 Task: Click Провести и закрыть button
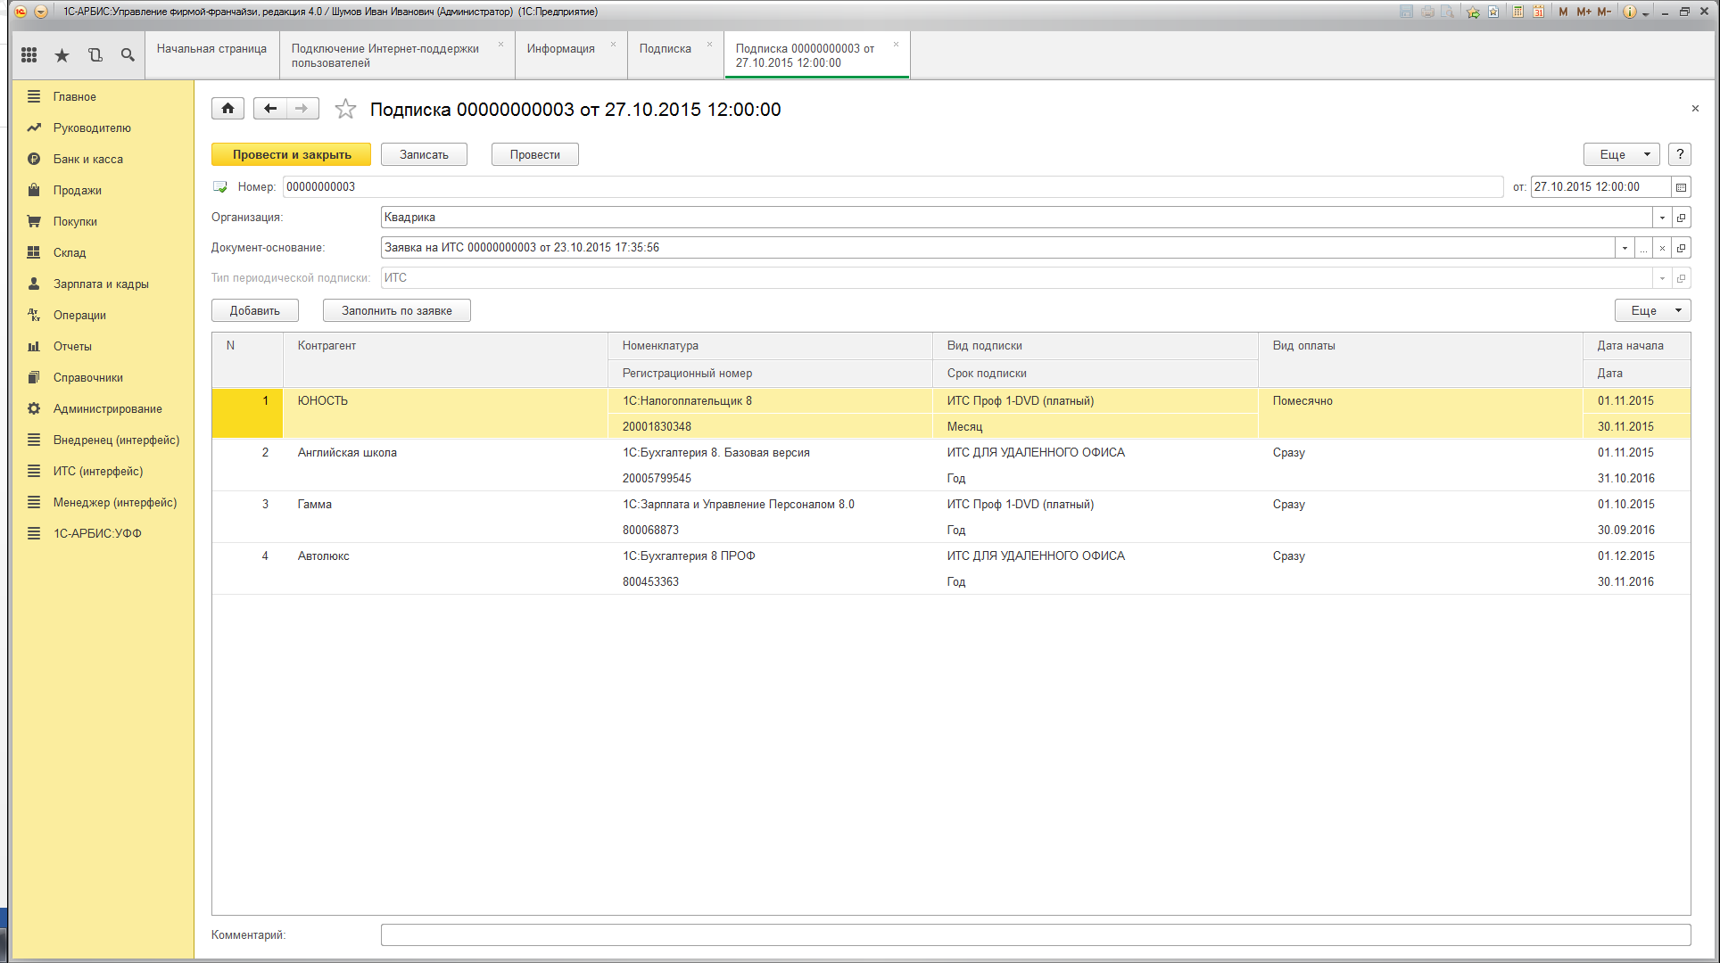tap(292, 154)
